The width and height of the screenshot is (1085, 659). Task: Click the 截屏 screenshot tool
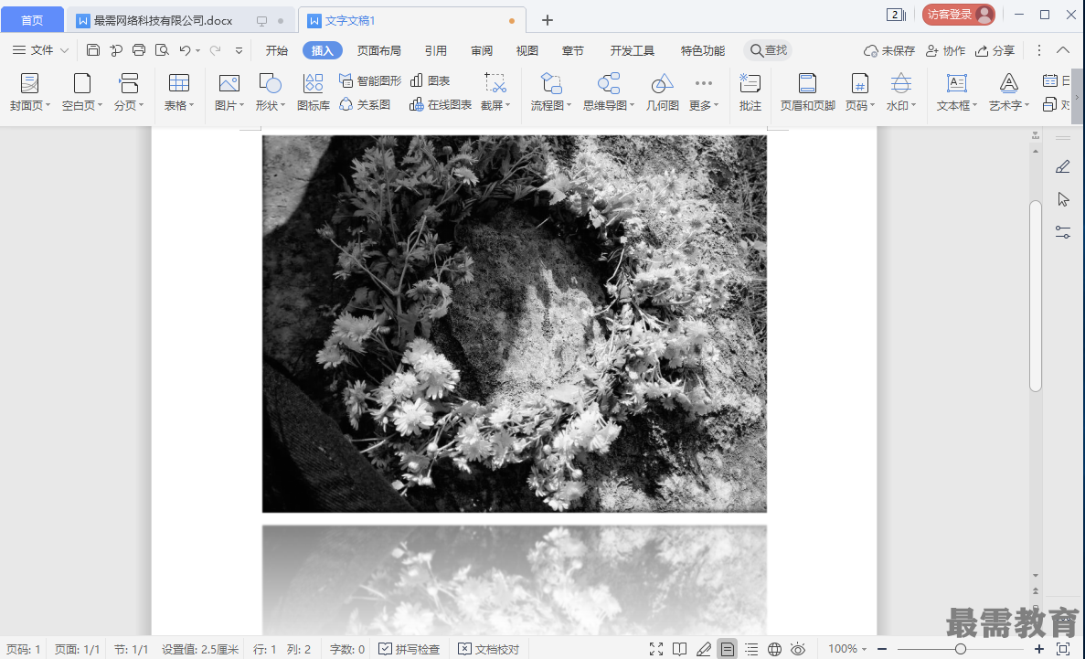point(495,92)
